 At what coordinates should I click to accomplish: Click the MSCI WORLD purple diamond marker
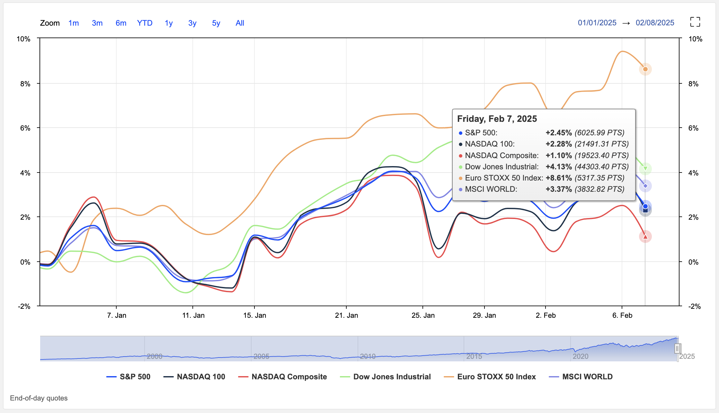tap(645, 186)
